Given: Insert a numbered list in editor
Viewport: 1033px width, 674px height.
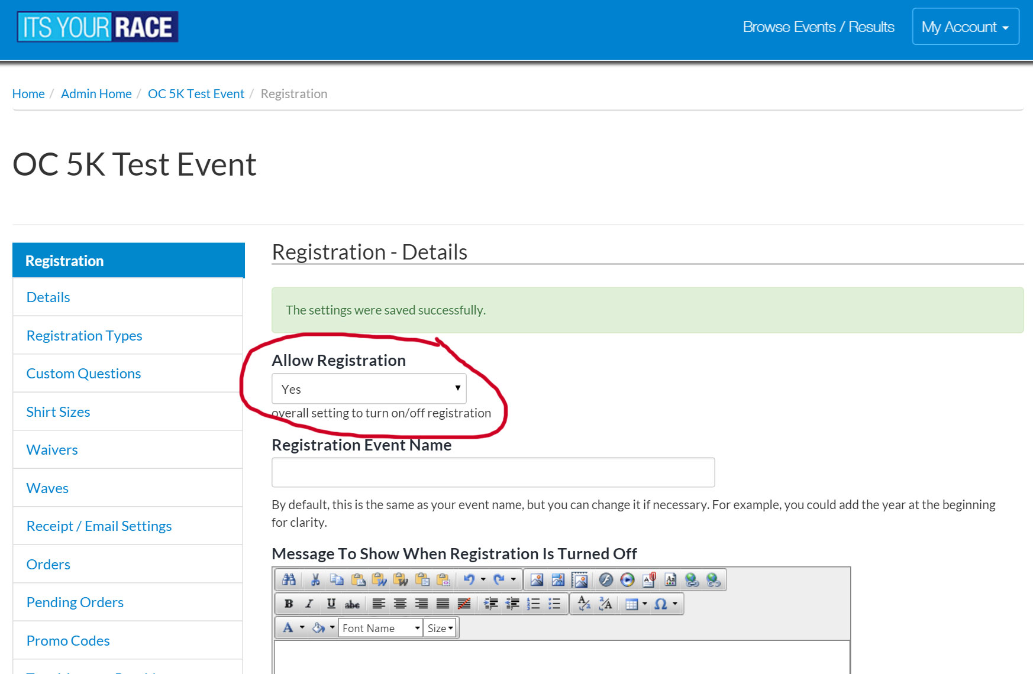Looking at the screenshot, I should [533, 604].
